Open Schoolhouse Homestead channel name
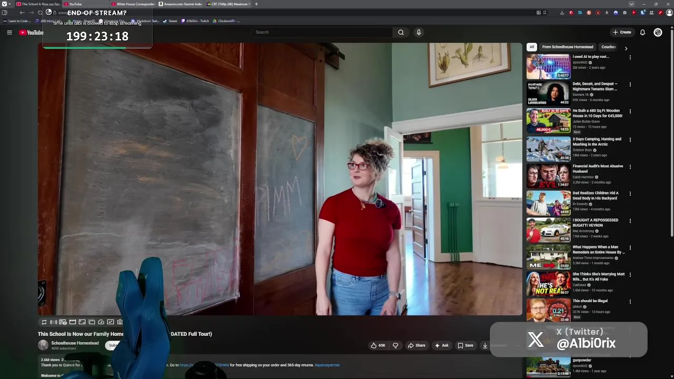This screenshot has width=674, height=379. pos(75,343)
